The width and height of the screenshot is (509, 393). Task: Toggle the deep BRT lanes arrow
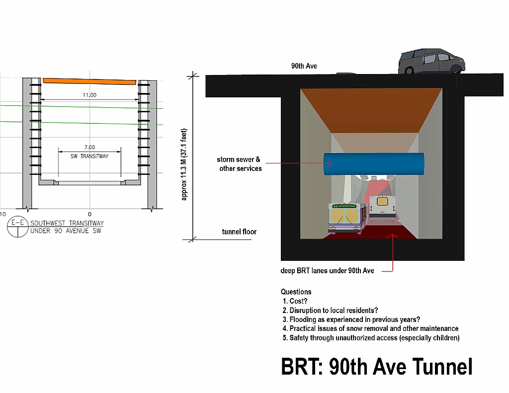[x=392, y=254]
